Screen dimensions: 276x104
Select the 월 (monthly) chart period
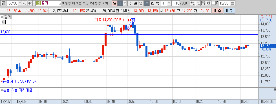coord(136,3)
